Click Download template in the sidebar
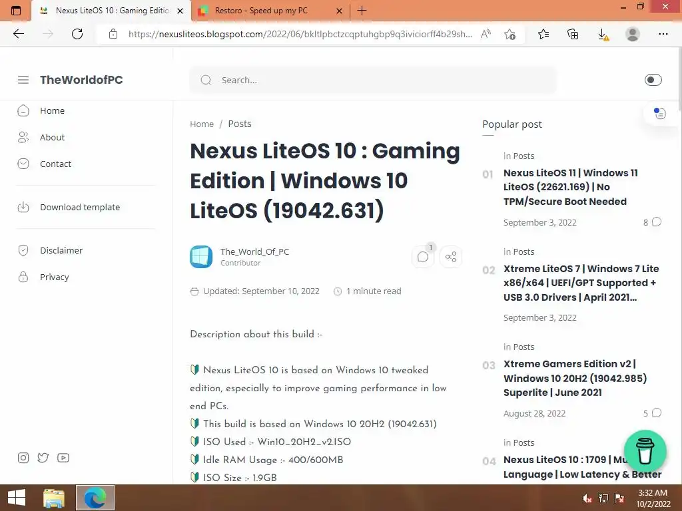Viewport: 682px width, 511px height. [x=80, y=208]
